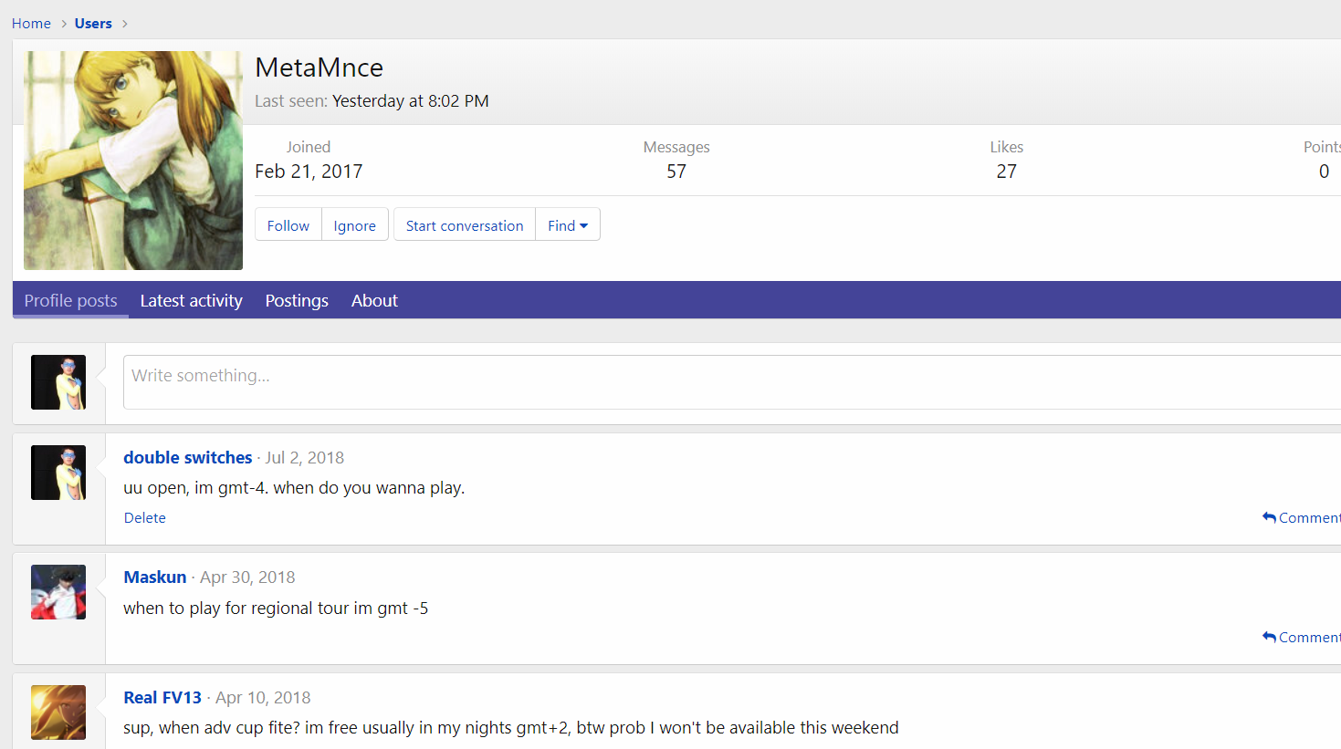Image resolution: width=1341 pixels, height=749 pixels.
Task: Delete the double switches profile post
Action: [x=145, y=518]
